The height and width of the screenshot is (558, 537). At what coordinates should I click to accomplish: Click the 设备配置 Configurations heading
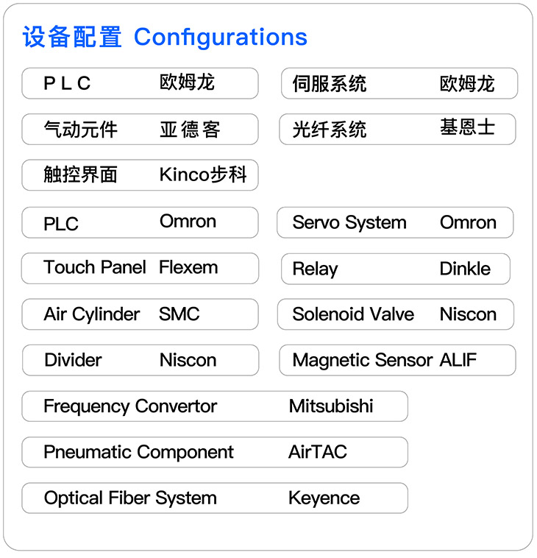point(165,37)
